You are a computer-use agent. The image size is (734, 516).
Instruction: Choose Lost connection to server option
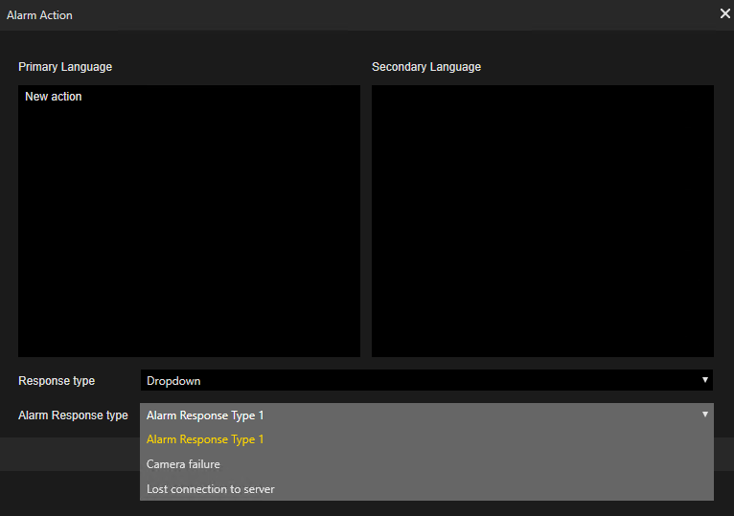pyautogui.click(x=426, y=489)
